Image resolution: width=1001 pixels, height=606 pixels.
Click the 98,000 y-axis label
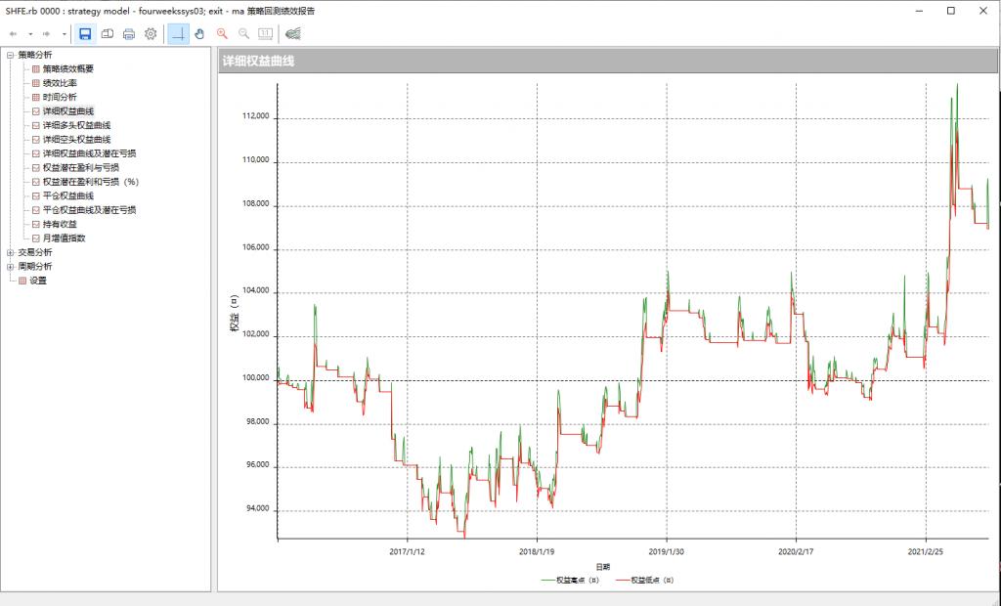(x=257, y=422)
